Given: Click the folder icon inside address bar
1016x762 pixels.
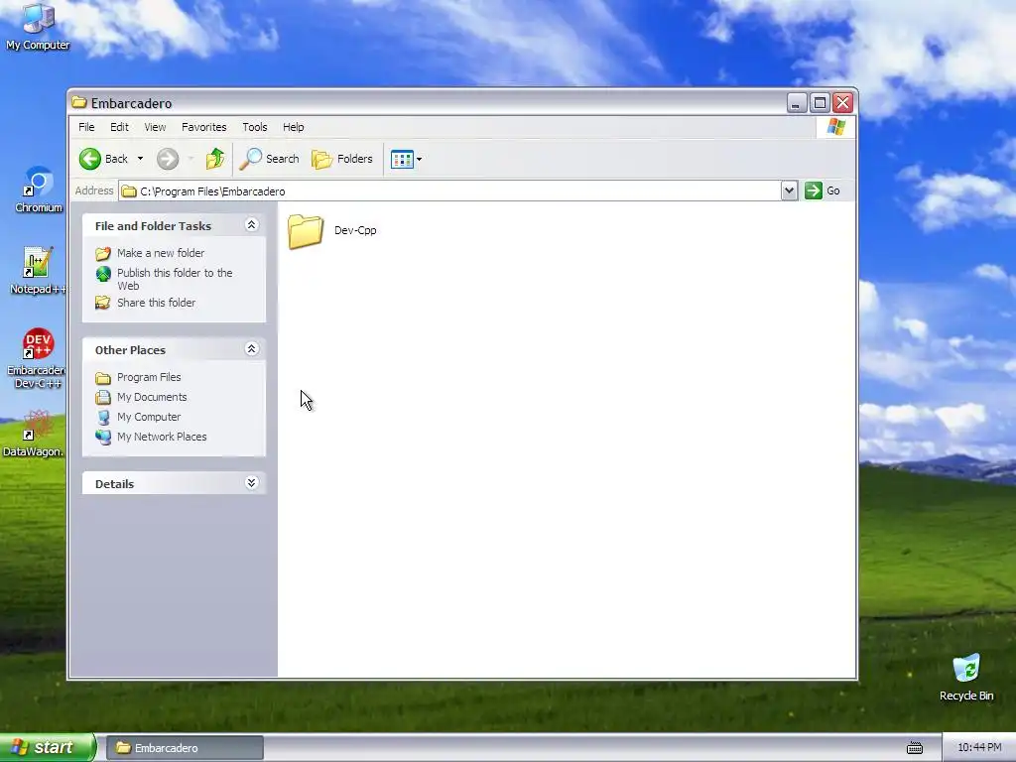Looking at the screenshot, I should pyautogui.click(x=130, y=191).
